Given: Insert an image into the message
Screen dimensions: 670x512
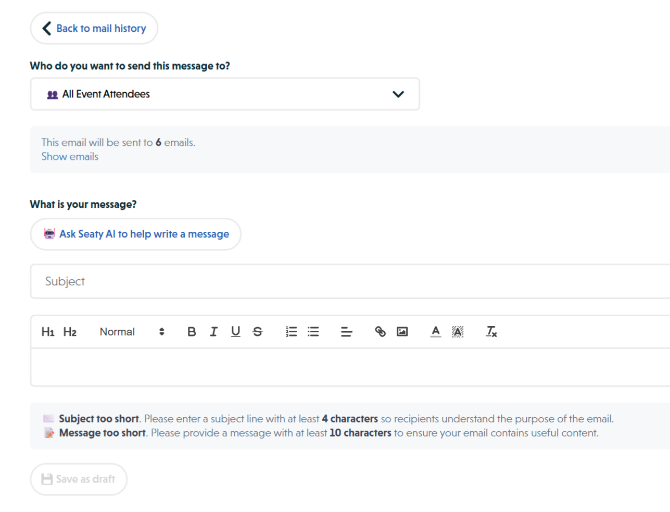Looking at the screenshot, I should pos(402,331).
